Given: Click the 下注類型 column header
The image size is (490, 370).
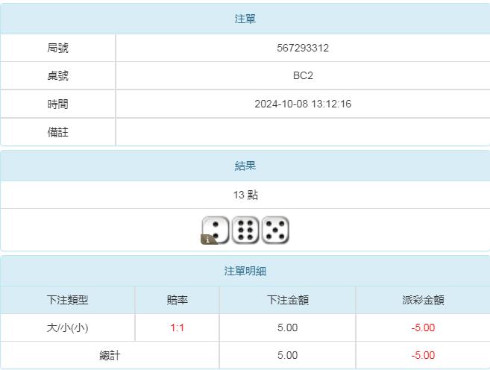Looking at the screenshot, I should [68, 300].
